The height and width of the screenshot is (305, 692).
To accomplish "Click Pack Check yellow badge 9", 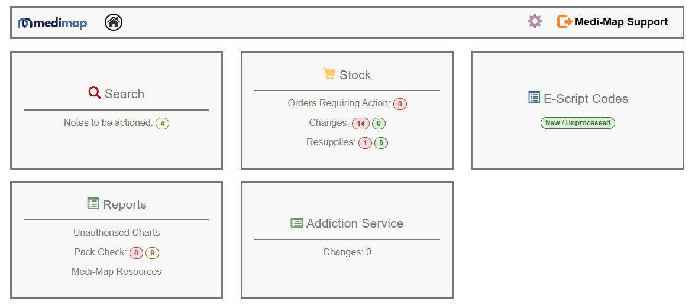I will click(153, 253).
